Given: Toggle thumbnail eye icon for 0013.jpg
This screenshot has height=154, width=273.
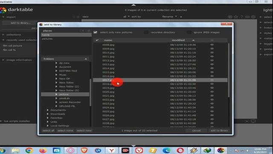Looking at the screenshot, I should (x=212, y=64).
